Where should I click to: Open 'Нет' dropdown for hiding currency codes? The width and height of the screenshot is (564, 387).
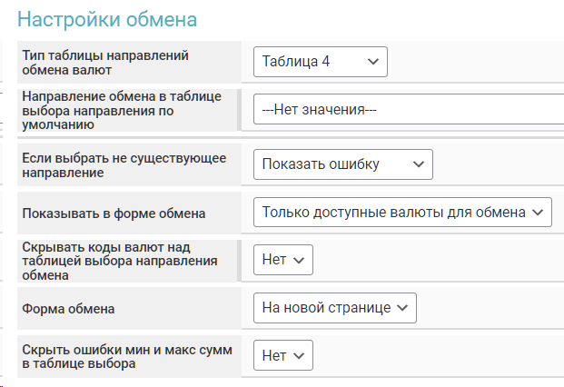point(282,260)
